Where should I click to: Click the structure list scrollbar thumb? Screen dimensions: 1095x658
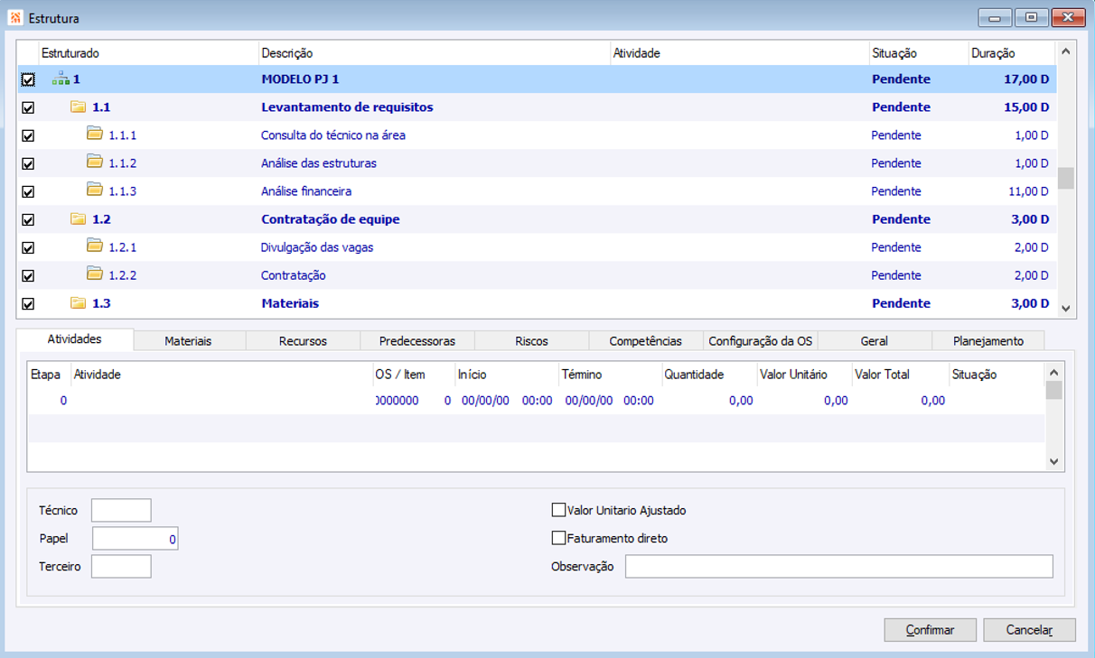1066,178
